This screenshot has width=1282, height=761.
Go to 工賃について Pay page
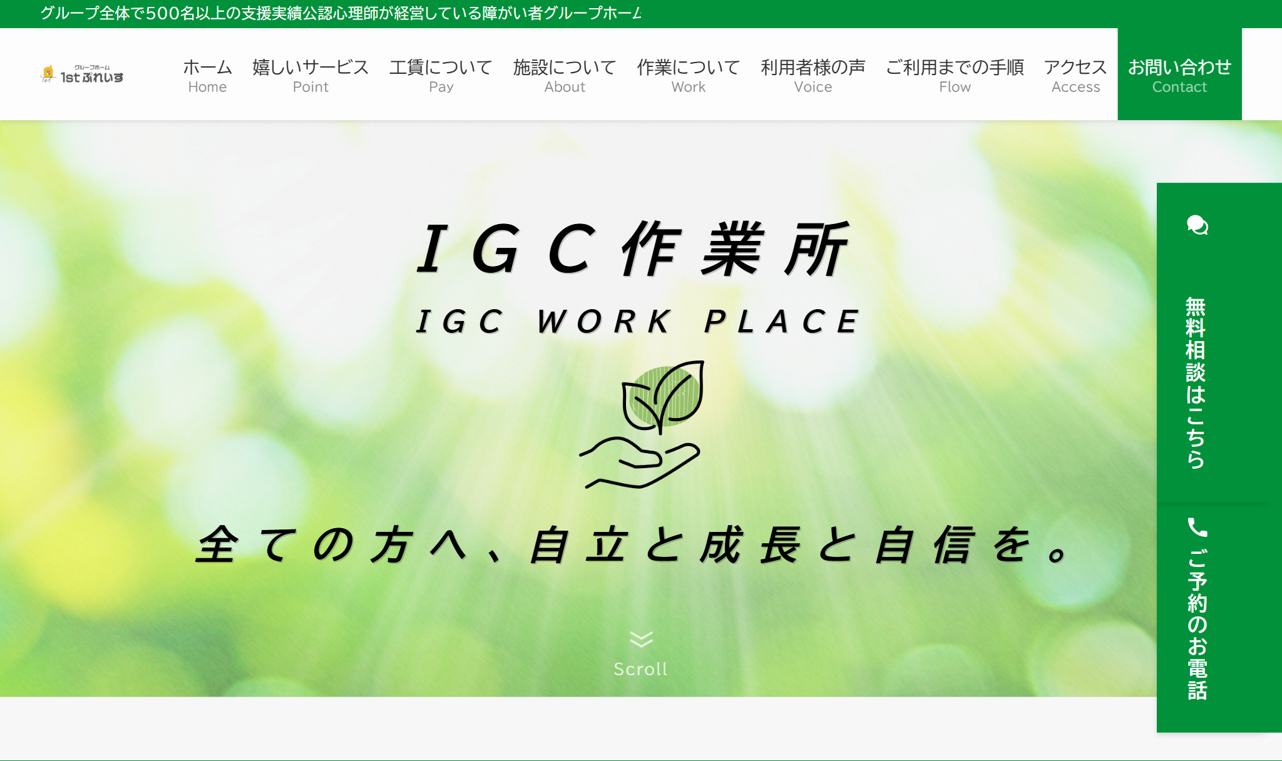pyautogui.click(x=441, y=75)
